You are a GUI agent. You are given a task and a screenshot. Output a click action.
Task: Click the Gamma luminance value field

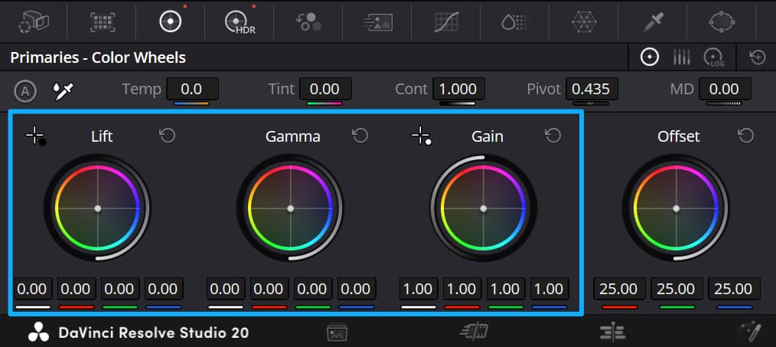click(x=226, y=289)
